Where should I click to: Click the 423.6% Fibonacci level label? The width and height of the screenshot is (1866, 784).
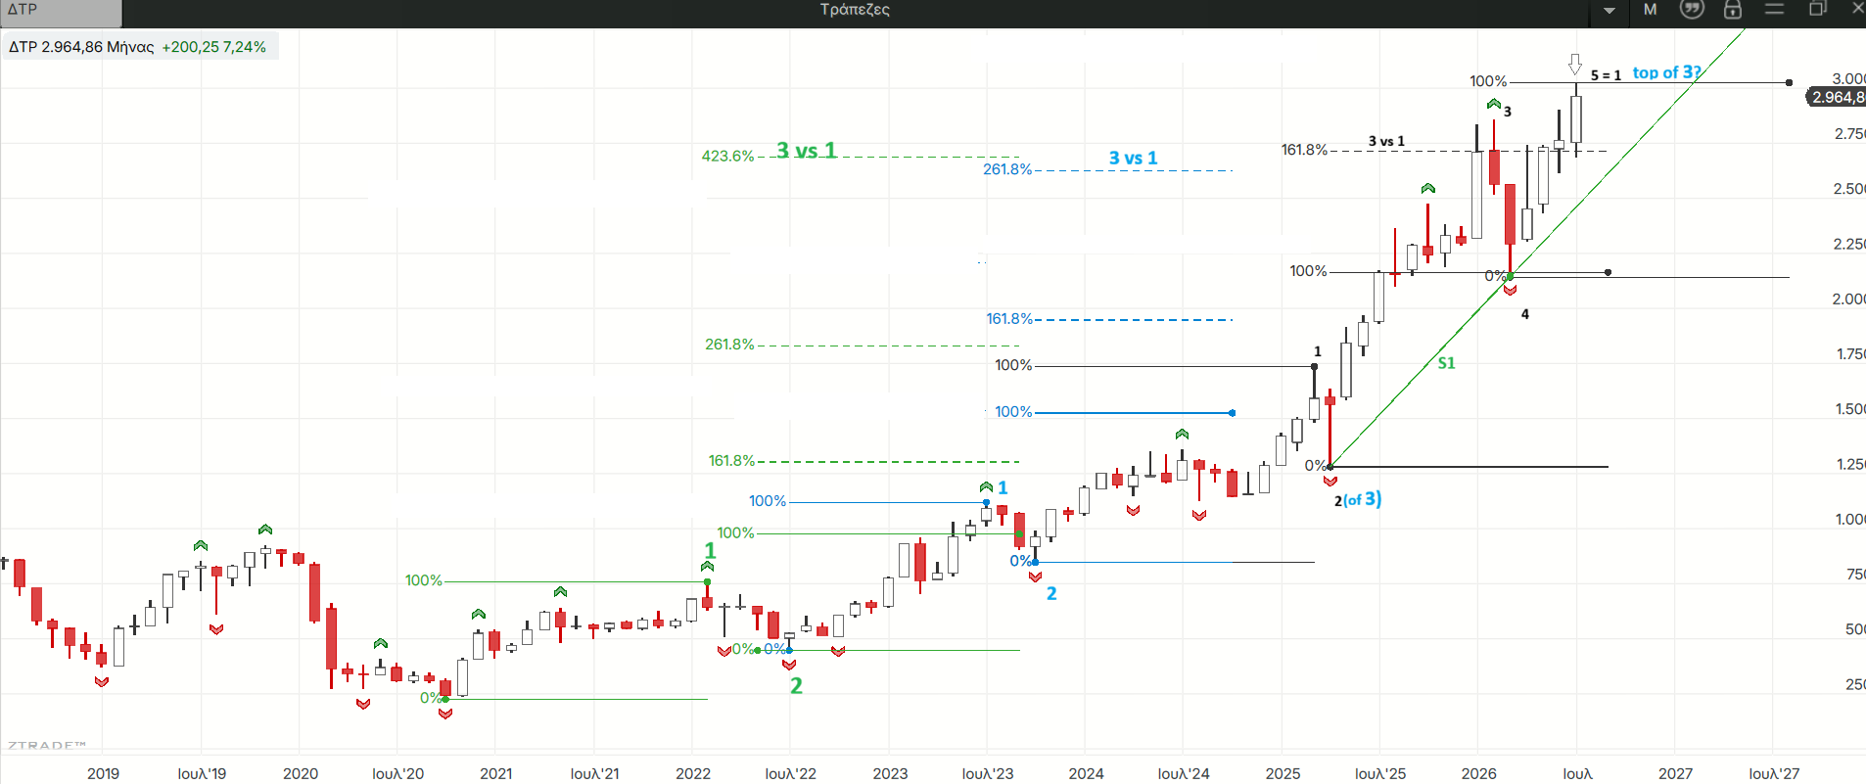click(727, 156)
